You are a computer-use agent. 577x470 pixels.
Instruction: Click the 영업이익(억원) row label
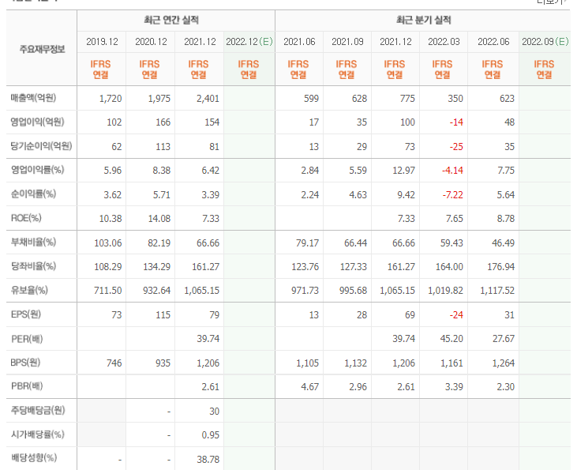37,122
